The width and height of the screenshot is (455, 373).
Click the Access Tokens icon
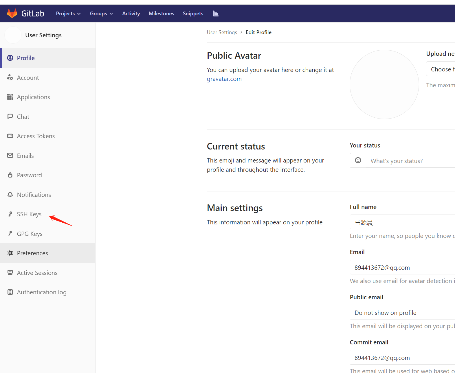10,136
